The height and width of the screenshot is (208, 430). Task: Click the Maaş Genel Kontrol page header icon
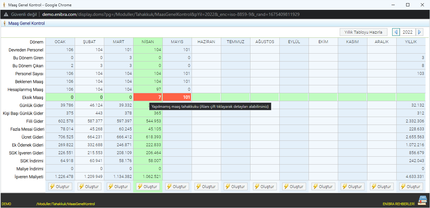pos(4,23)
